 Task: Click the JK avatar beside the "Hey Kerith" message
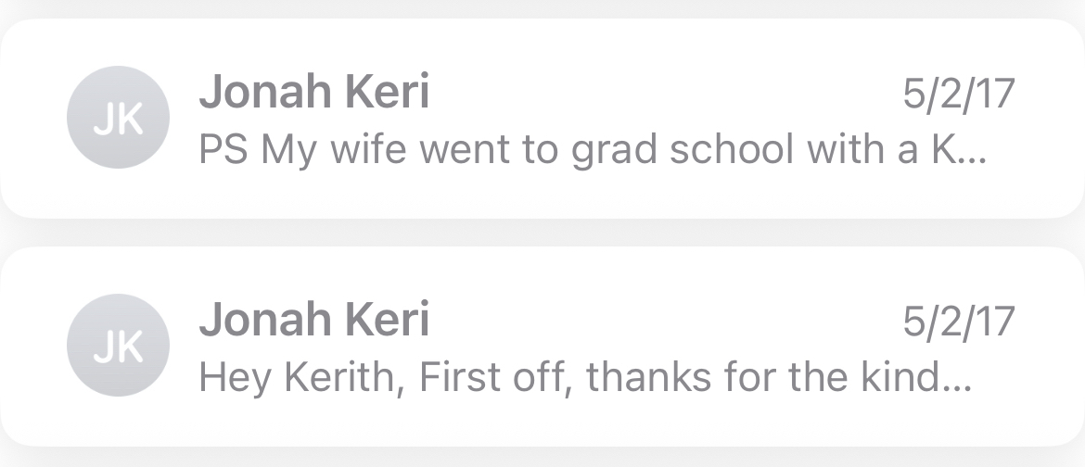[x=119, y=346]
